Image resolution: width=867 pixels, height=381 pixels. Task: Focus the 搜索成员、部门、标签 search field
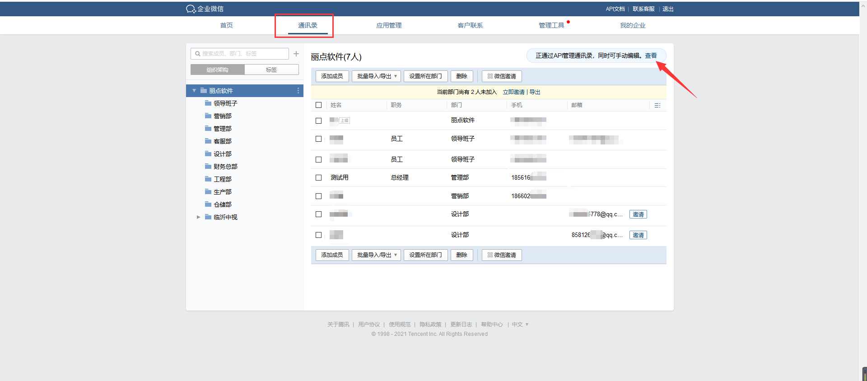tap(240, 54)
